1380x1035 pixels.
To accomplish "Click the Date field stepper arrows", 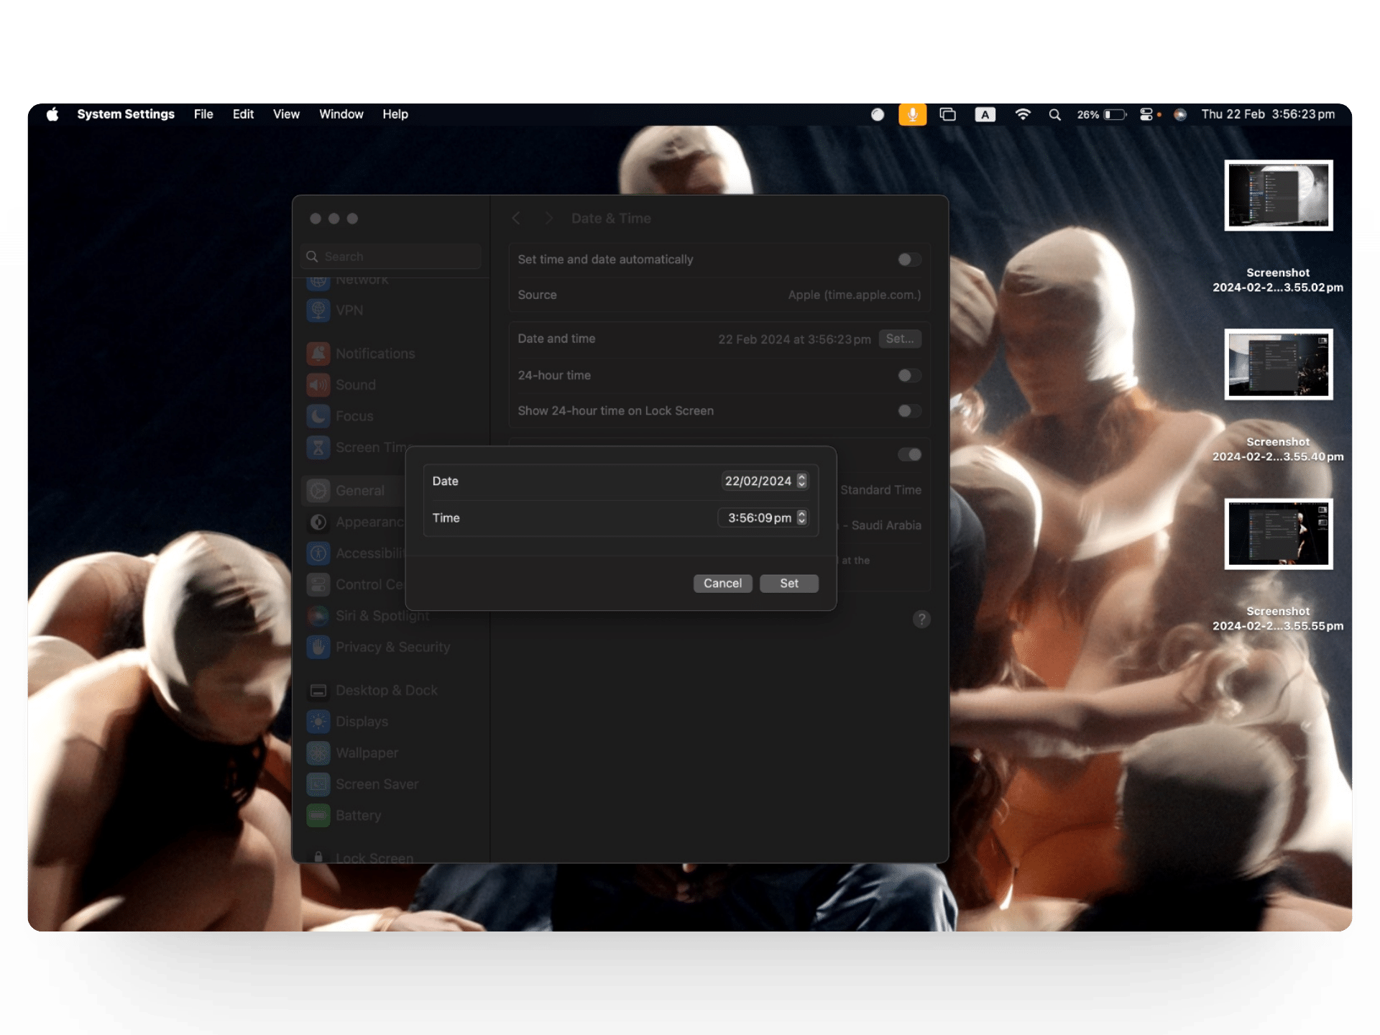I will point(801,481).
